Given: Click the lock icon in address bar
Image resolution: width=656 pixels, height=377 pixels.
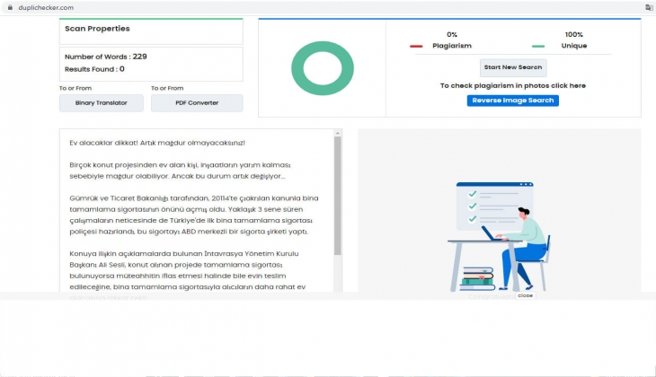Looking at the screenshot, I should [9, 6].
